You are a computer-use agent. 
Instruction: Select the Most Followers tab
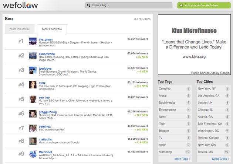[x=52, y=29]
